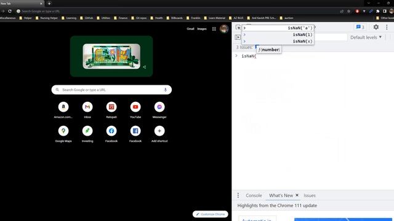Open the Investing shortcut

pyautogui.click(x=87, y=134)
